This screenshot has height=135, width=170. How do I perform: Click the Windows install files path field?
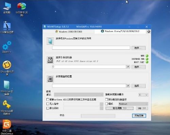tap(91, 48)
